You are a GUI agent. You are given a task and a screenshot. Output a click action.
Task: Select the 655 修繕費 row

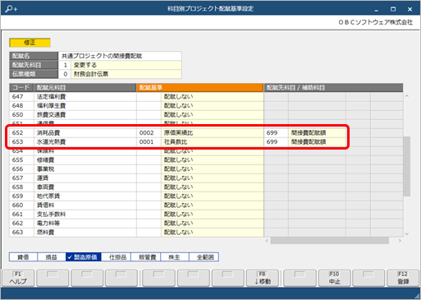coord(206,160)
